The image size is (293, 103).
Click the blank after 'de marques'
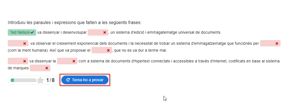coord(40,68)
